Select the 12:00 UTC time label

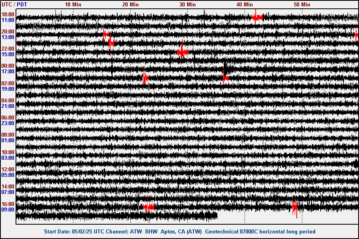[x=8, y=169]
